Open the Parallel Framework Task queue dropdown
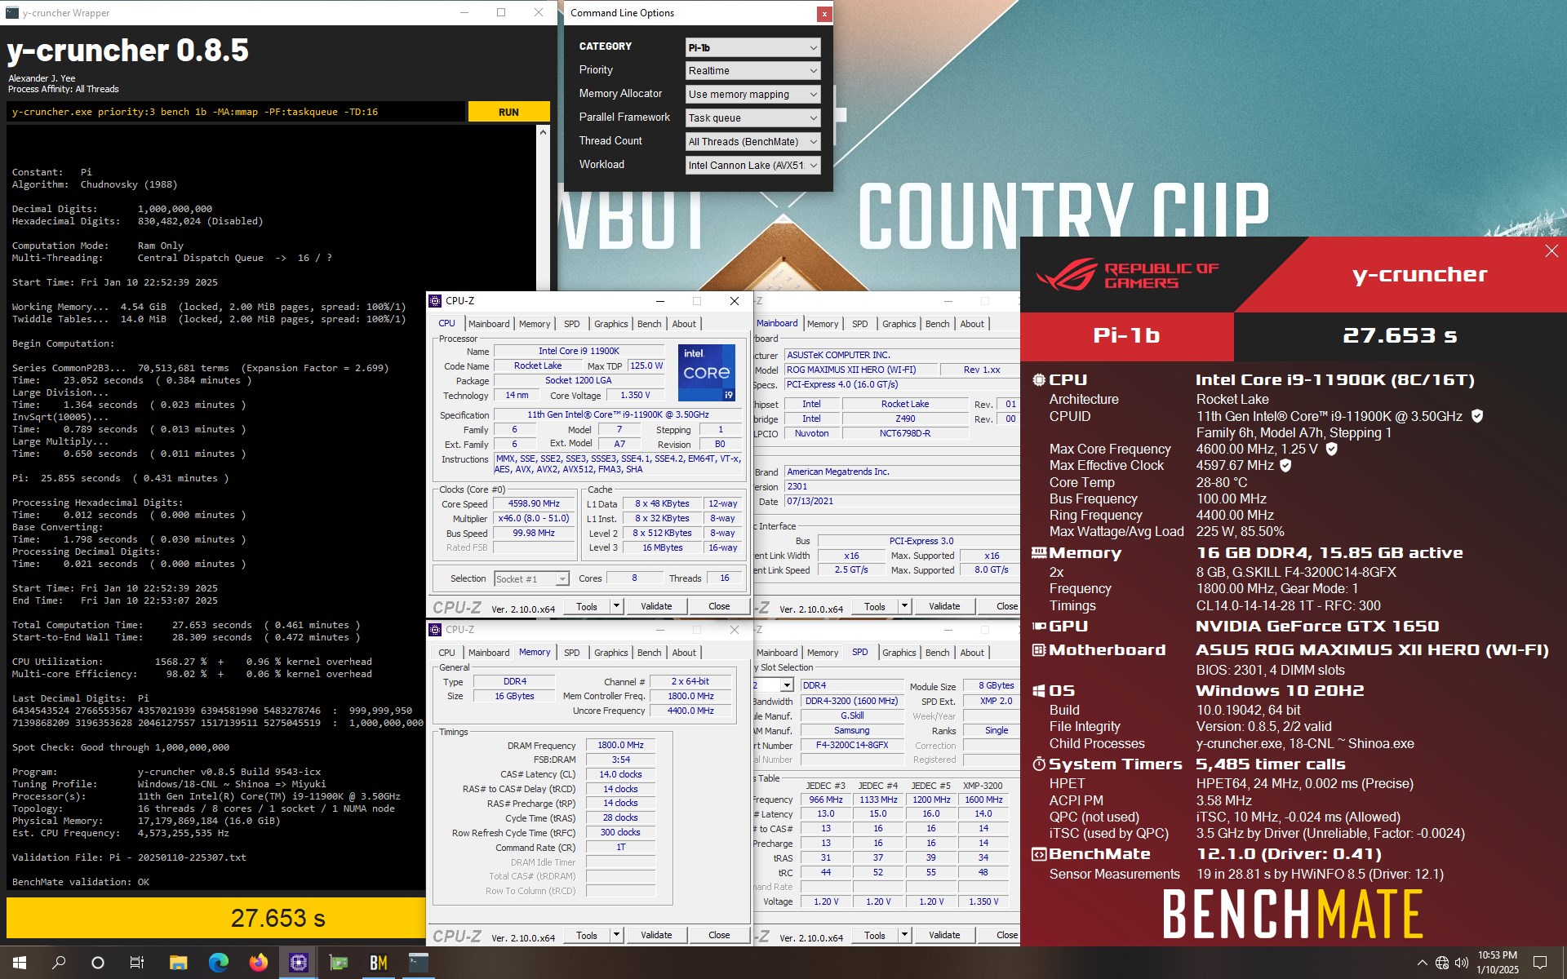Viewport: 1567px width, 979px height. pyautogui.click(x=752, y=118)
